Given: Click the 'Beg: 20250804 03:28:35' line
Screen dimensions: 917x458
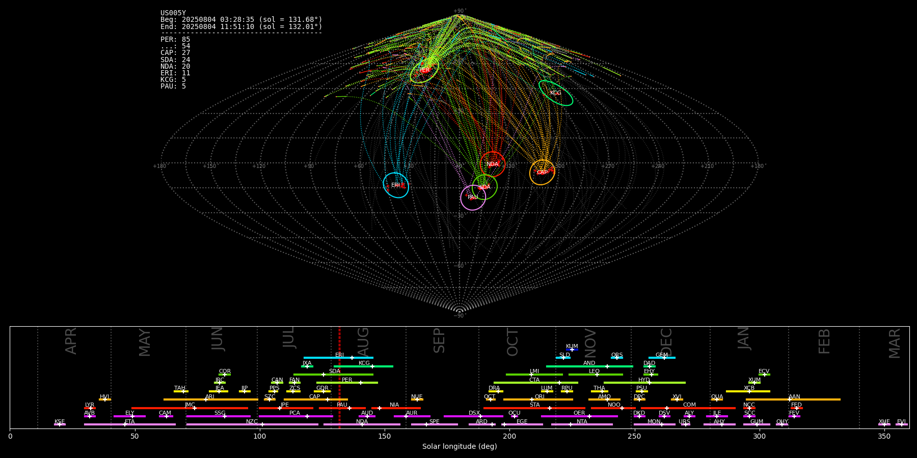Looking at the screenshot, I should 241,20.
